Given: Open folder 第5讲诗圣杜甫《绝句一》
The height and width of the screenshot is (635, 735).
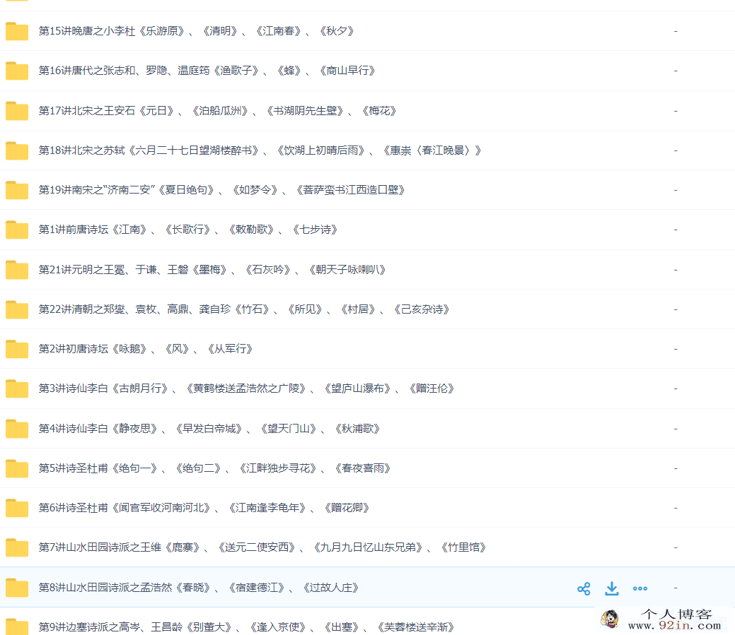Looking at the screenshot, I should tap(214, 468).
